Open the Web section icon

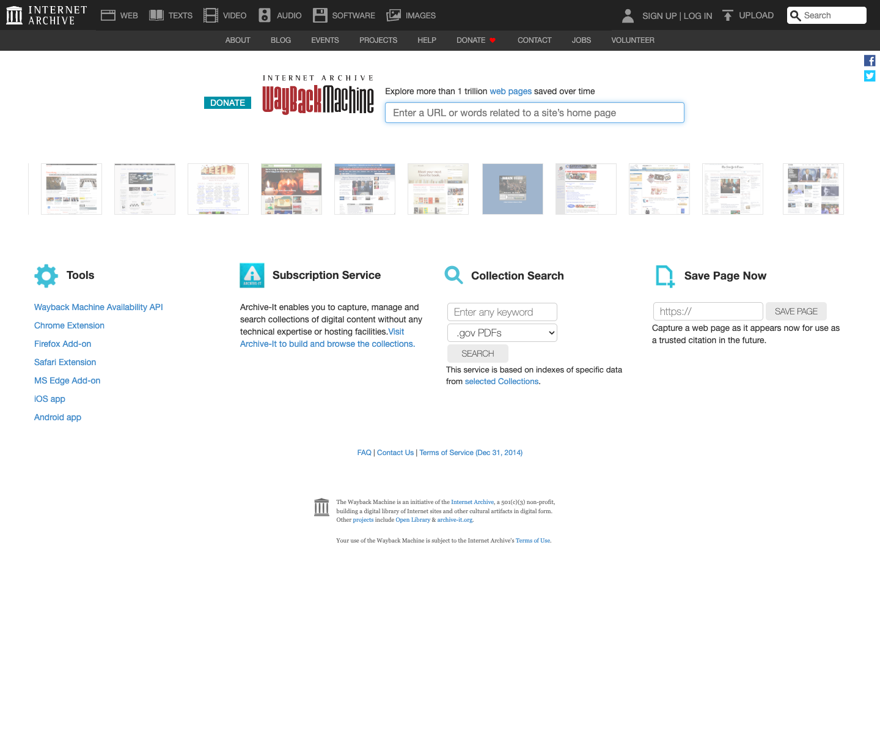108,15
